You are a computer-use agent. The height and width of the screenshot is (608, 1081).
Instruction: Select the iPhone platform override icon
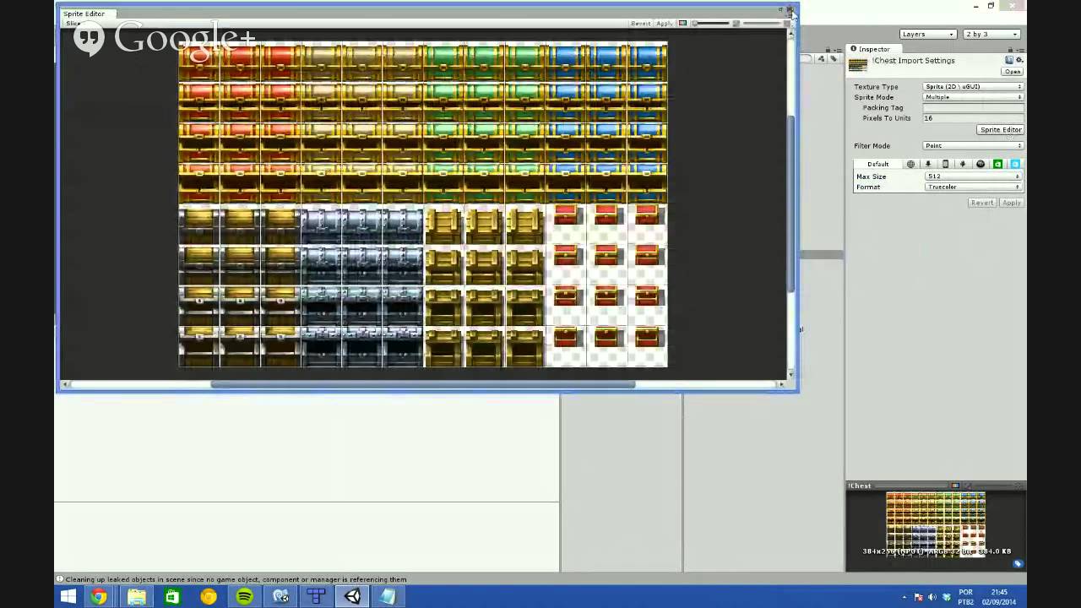[x=946, y=164]
